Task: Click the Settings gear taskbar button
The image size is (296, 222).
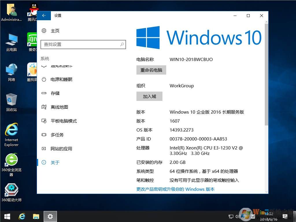Action: [x=50, y=216]
